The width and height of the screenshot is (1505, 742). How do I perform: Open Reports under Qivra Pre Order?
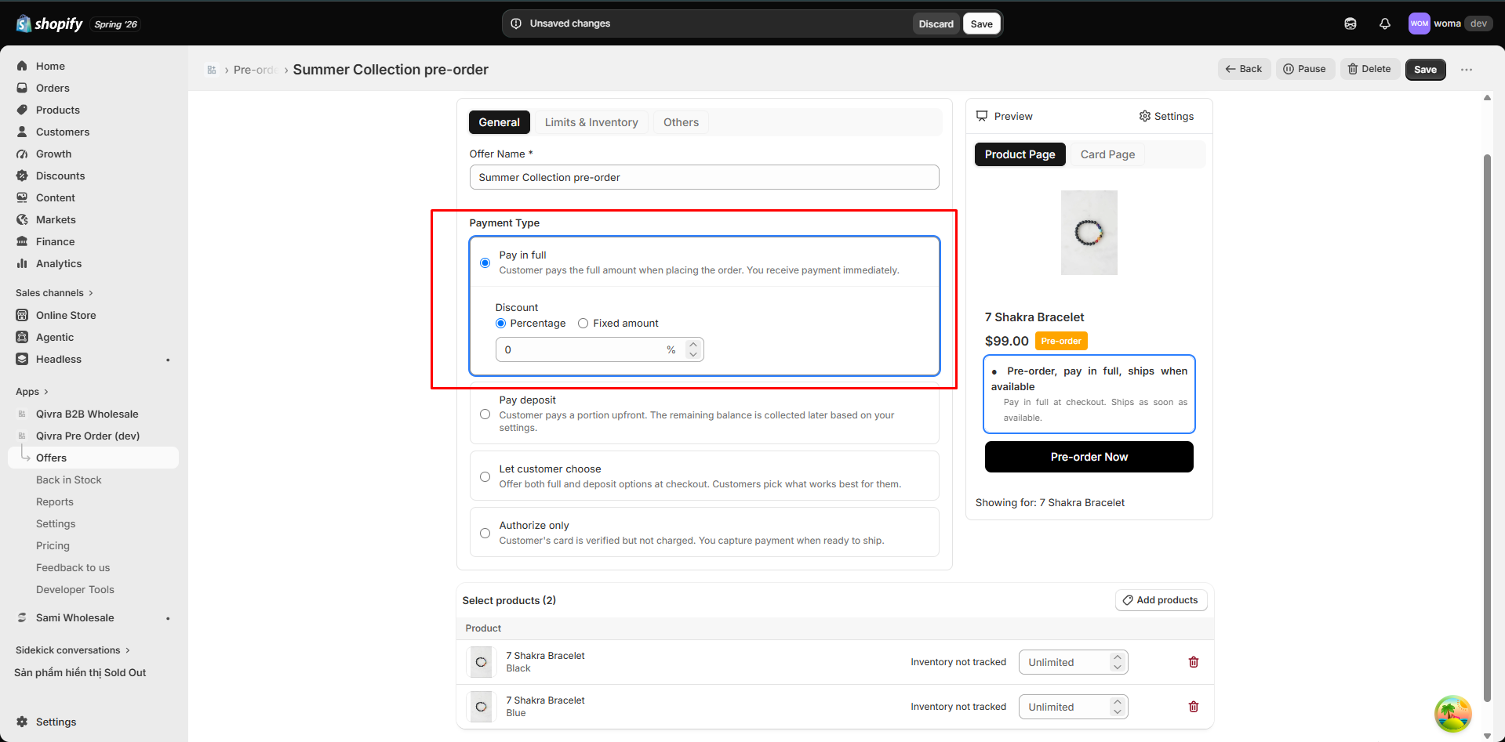(55, 501)
